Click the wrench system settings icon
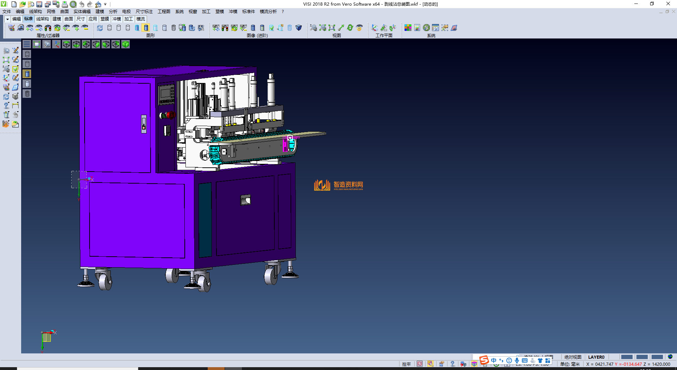The image size is (677, 370). 426,28
